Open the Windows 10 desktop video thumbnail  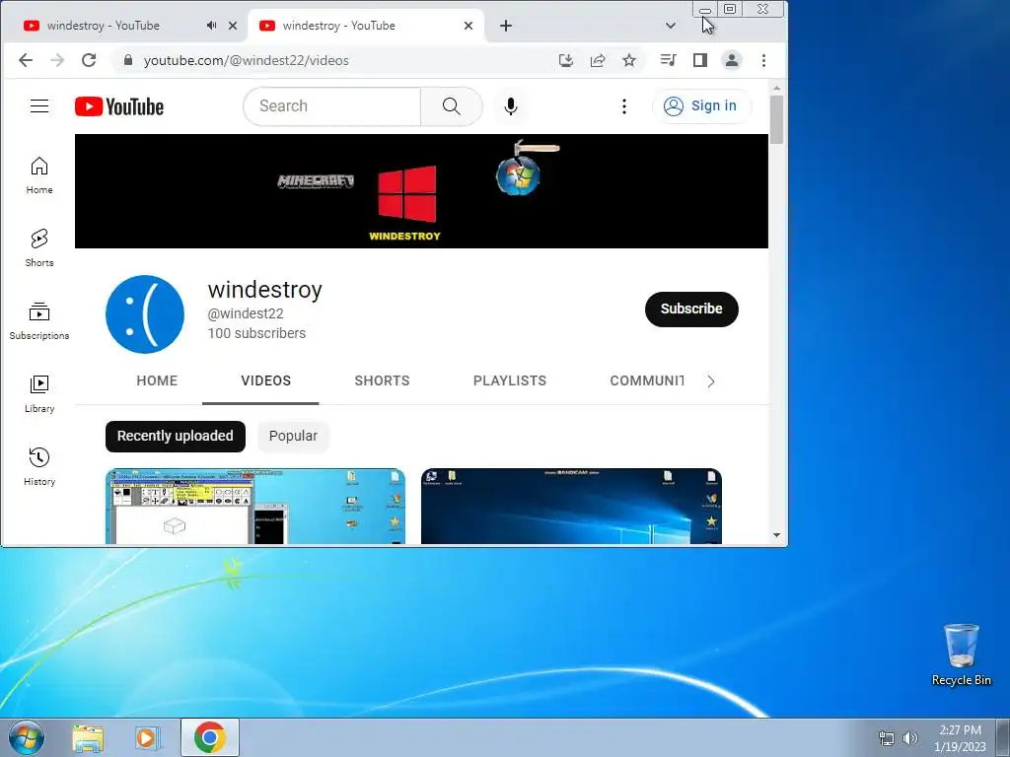pyautogui.click(x=571, y=506)
